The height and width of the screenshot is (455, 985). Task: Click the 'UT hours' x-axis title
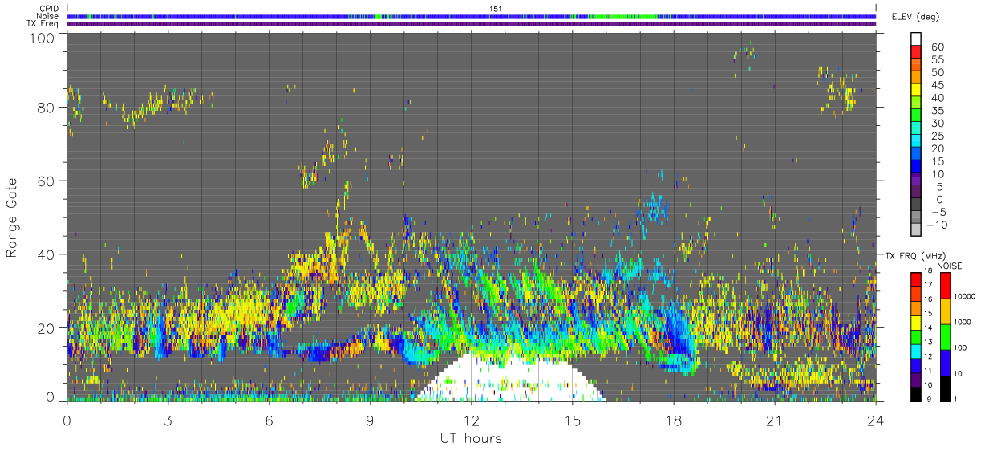click(470, 438)
